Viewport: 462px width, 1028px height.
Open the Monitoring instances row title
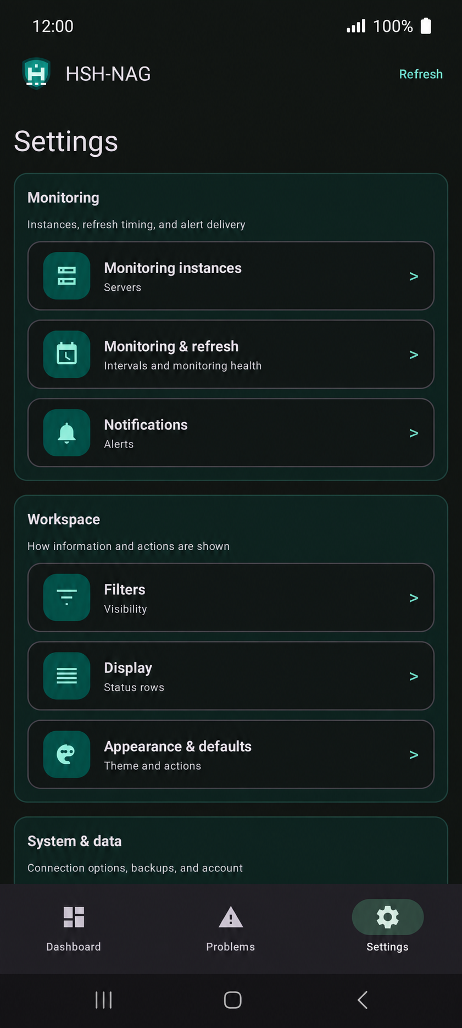tap(172, 268)
